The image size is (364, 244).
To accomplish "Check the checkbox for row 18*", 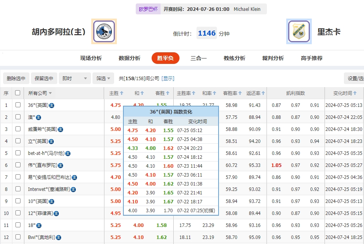I will click(x=17, y=225).
